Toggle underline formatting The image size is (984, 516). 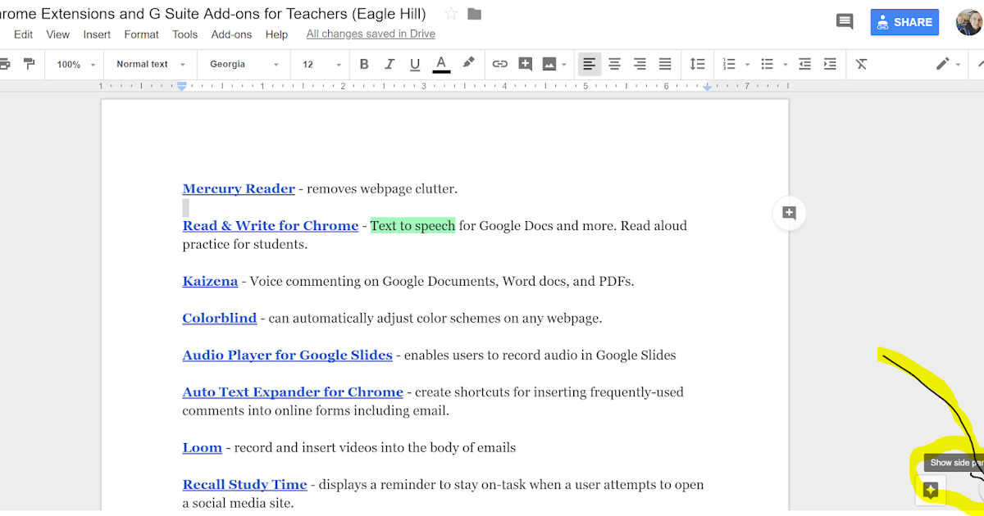[x=415, y=64]
